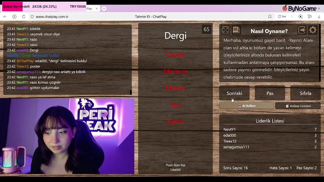Click the Nasıl Oynanır? heading
Image resolution: width=324 pixels, height=182 pixels.
pos(269,31)
